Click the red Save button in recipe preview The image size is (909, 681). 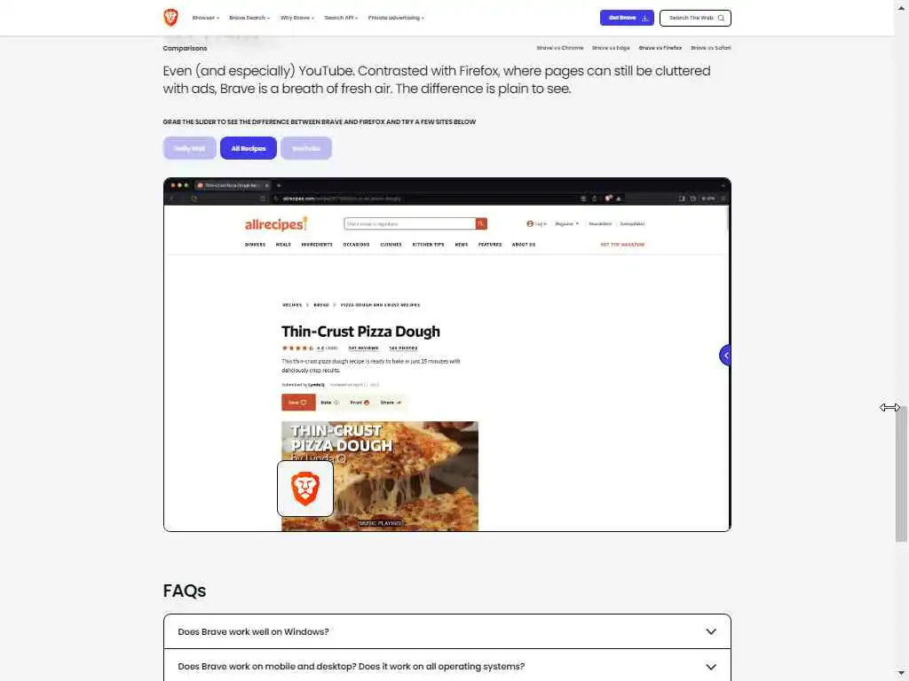[298, 402]
